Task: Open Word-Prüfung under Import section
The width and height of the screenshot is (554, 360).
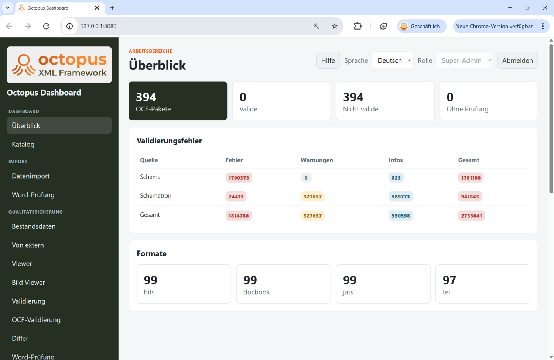Action: coord(59,195)
